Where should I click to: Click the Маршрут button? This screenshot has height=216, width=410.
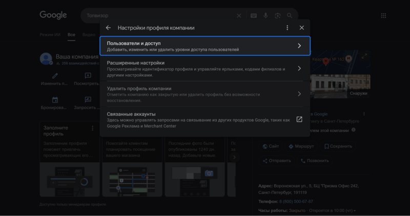point(301,146)
